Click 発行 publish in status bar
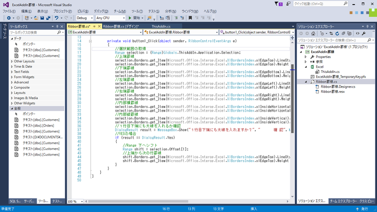This screenshot has width=377, height=212. pyautogui.click(x=362, y=209)
